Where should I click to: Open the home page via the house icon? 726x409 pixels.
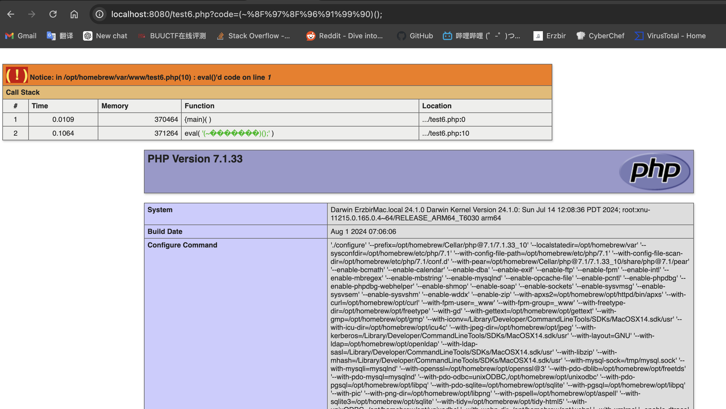pyautogui.click(x=74, y=14)
